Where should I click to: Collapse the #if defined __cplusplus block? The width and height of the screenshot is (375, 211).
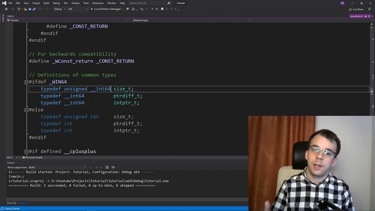click(26, 151)
